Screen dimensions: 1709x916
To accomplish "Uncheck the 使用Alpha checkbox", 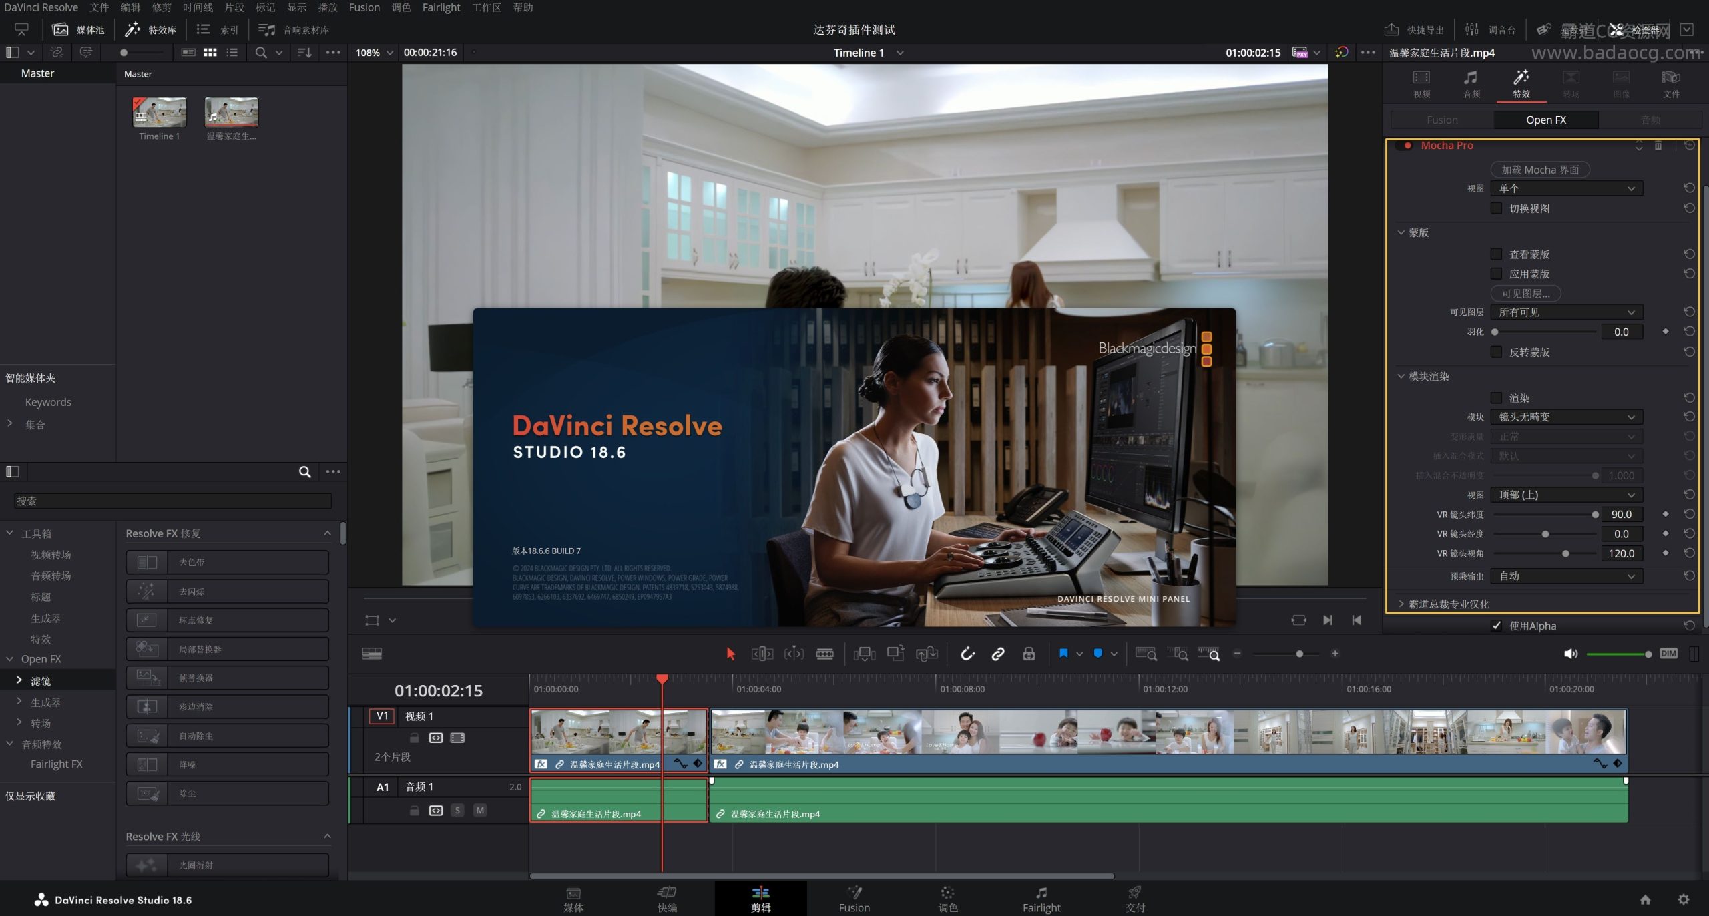I will [x=1496, y=626].
